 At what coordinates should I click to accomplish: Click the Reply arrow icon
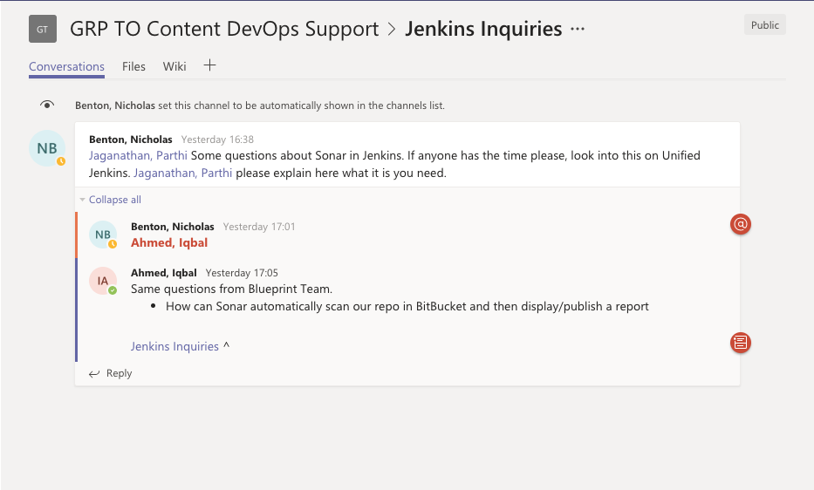click(94, 374)
